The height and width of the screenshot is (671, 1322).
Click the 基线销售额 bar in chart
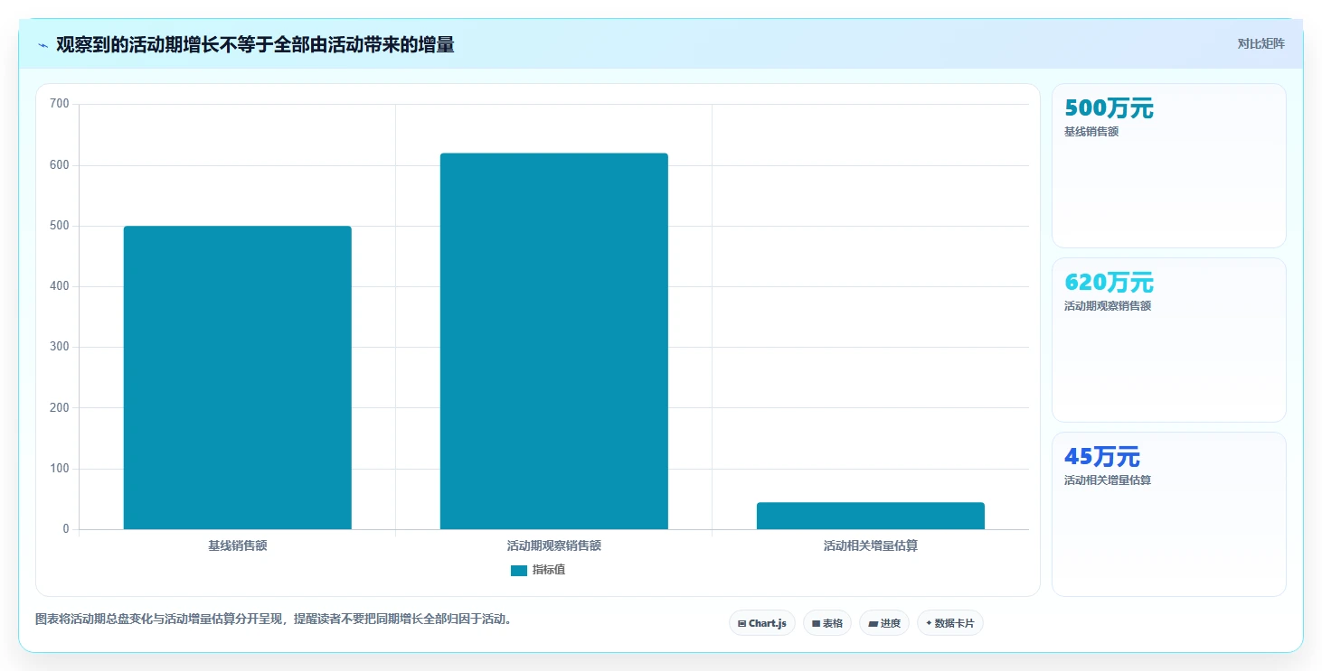tap(238, 377)
